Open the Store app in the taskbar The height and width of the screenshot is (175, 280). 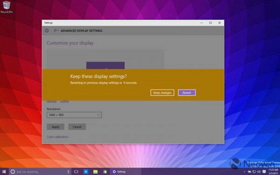pos(105,172)
